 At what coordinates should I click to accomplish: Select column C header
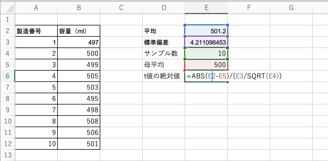point(121,8)
